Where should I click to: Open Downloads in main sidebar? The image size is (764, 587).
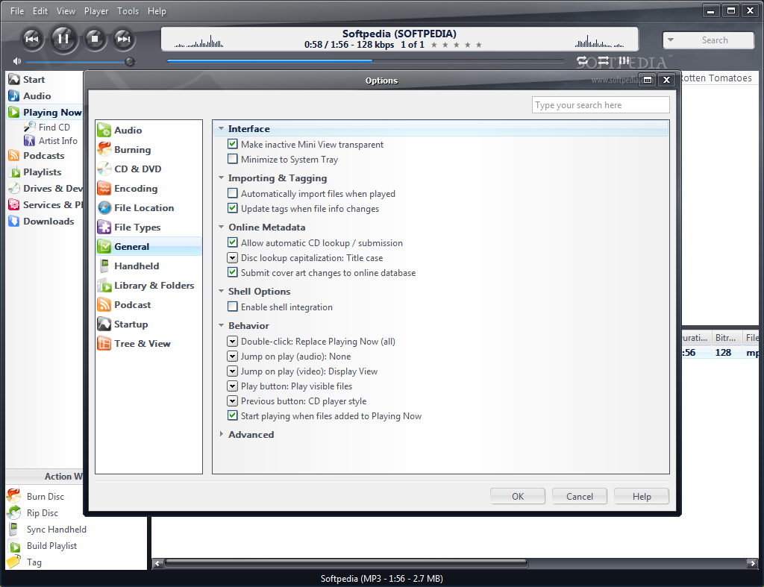point(48,222)
